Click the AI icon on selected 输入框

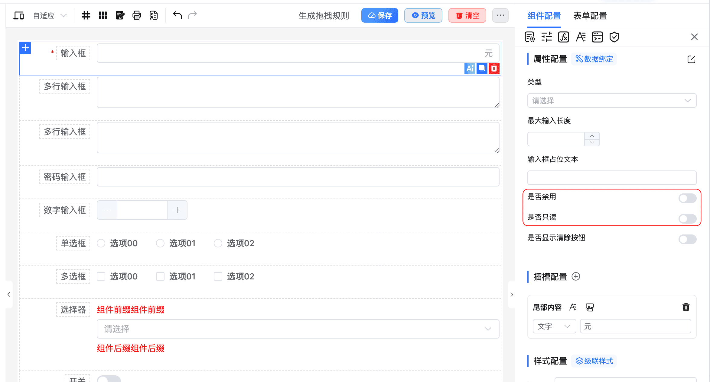(x=470, y=68)
